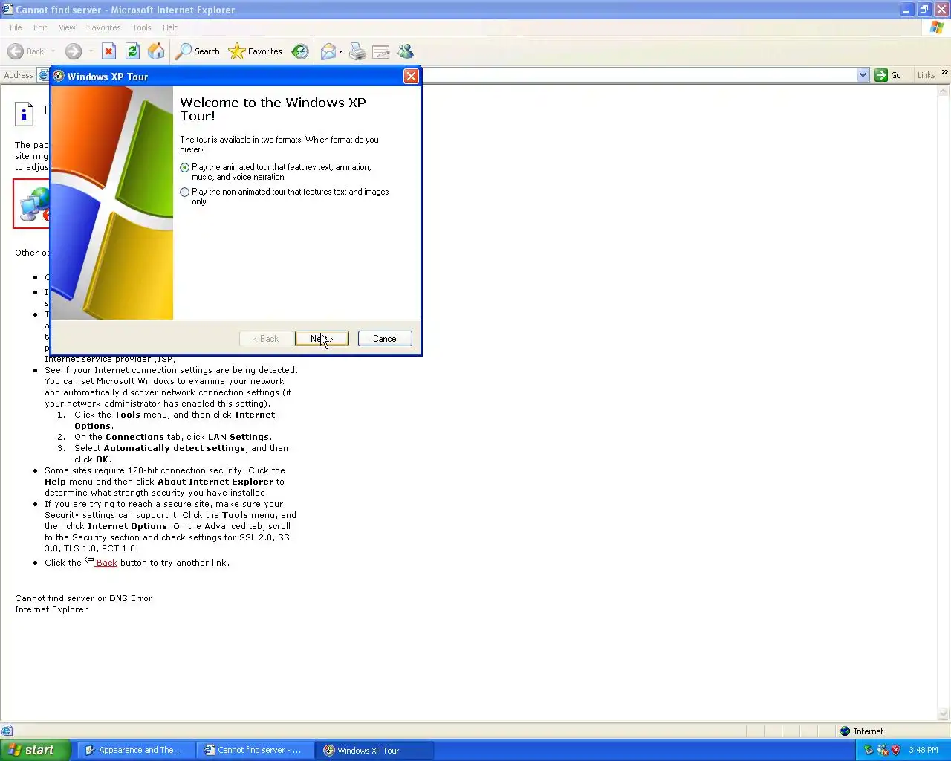Click the 'Cannot find server or DNS Error' text
The height and width of the screenshot is (761, 951).
(x=84, y=598)
